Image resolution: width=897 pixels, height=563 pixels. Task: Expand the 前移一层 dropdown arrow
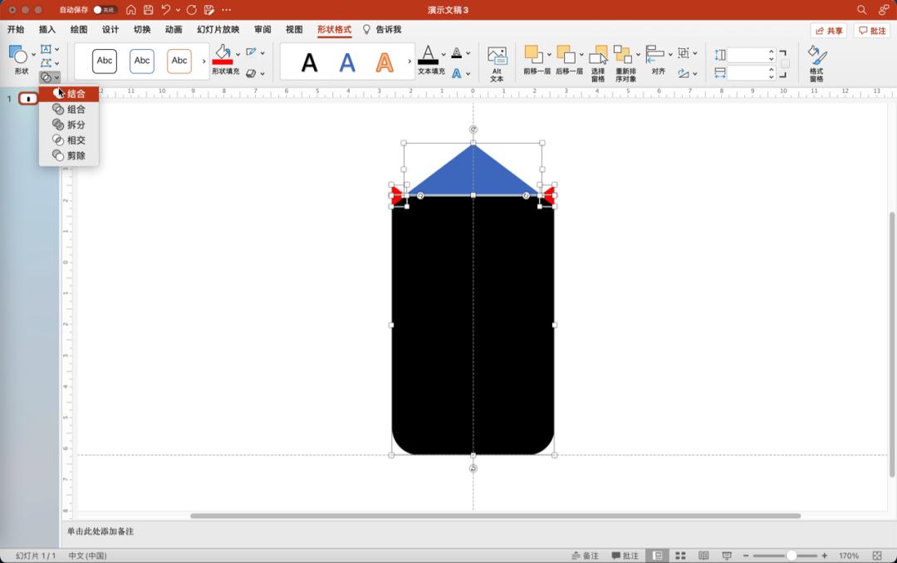click(x=547, y=55)
